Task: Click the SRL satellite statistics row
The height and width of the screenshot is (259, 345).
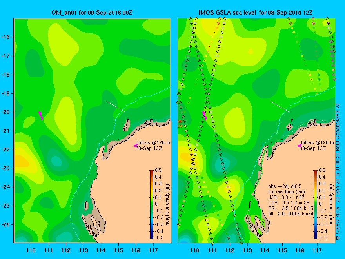Action: (x=291, y=208)
